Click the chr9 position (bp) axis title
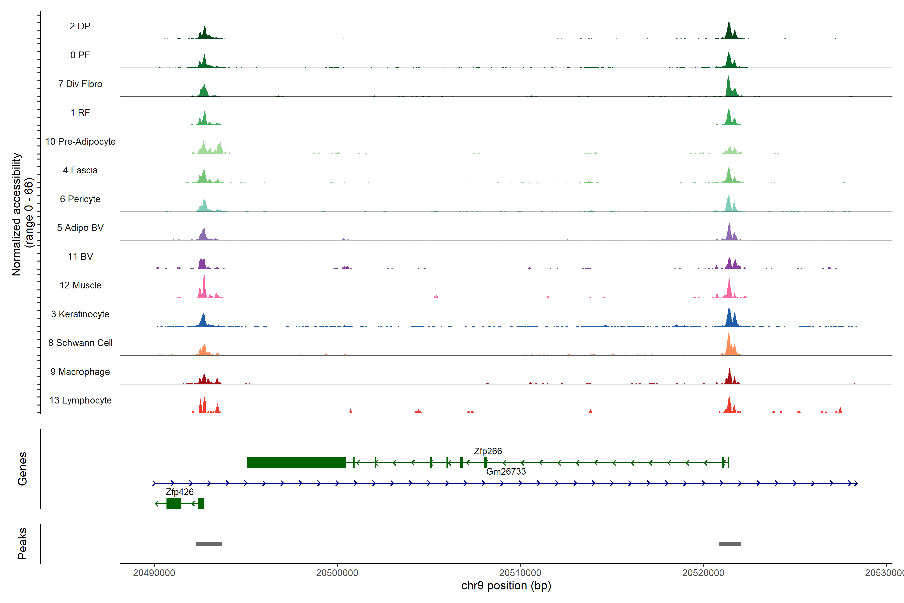 [x=506, y=586]
